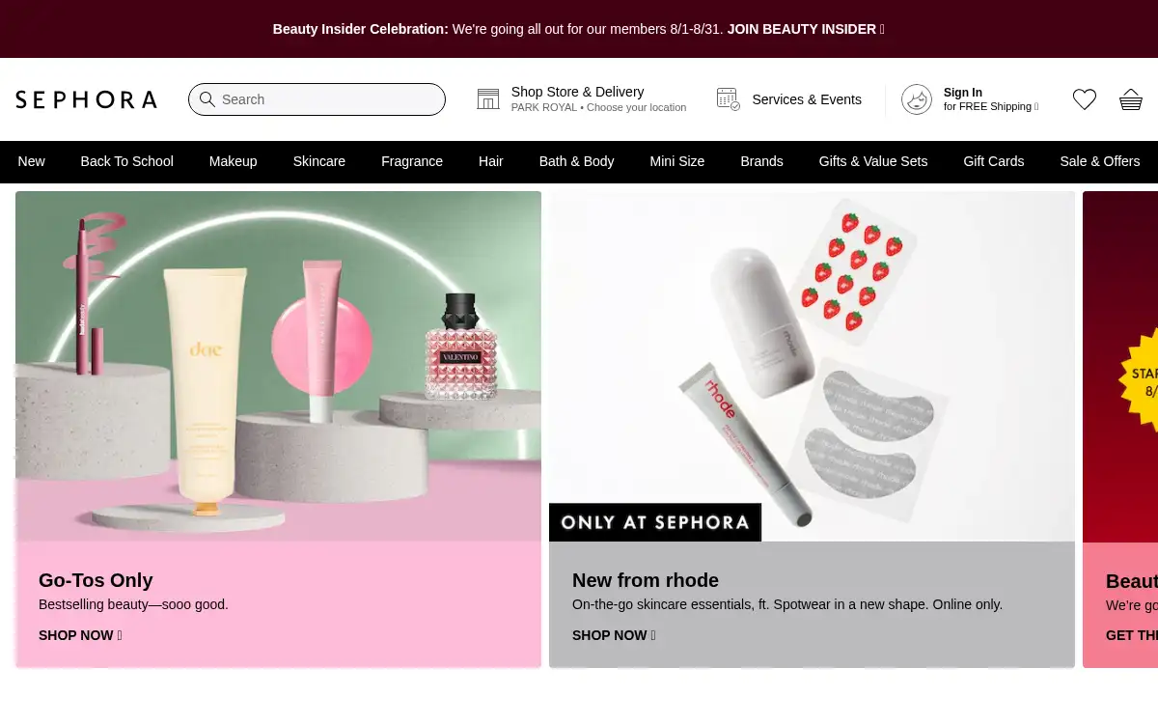Click the ONLY AT SEPHORA badge
Screen dimensions: 1158x724
pyautogui.click(x=655, y=522)
